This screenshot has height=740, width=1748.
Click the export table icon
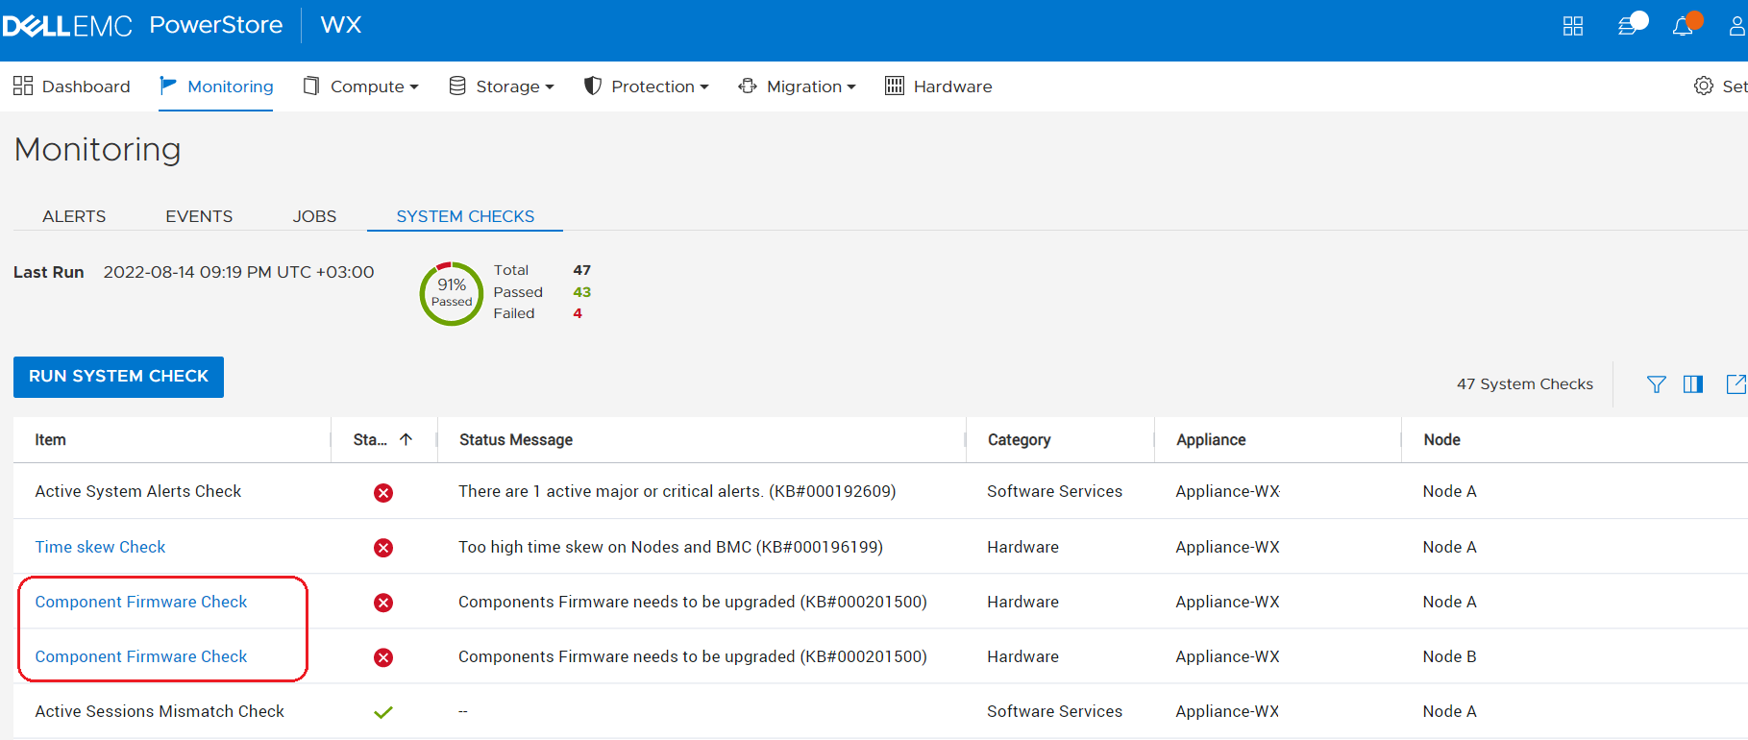1735,384
